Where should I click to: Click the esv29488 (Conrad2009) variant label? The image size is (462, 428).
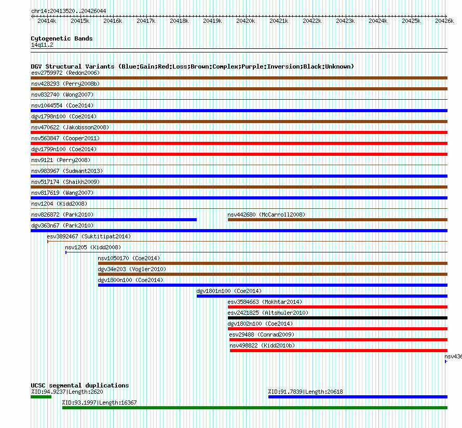[x=262, y=335]
